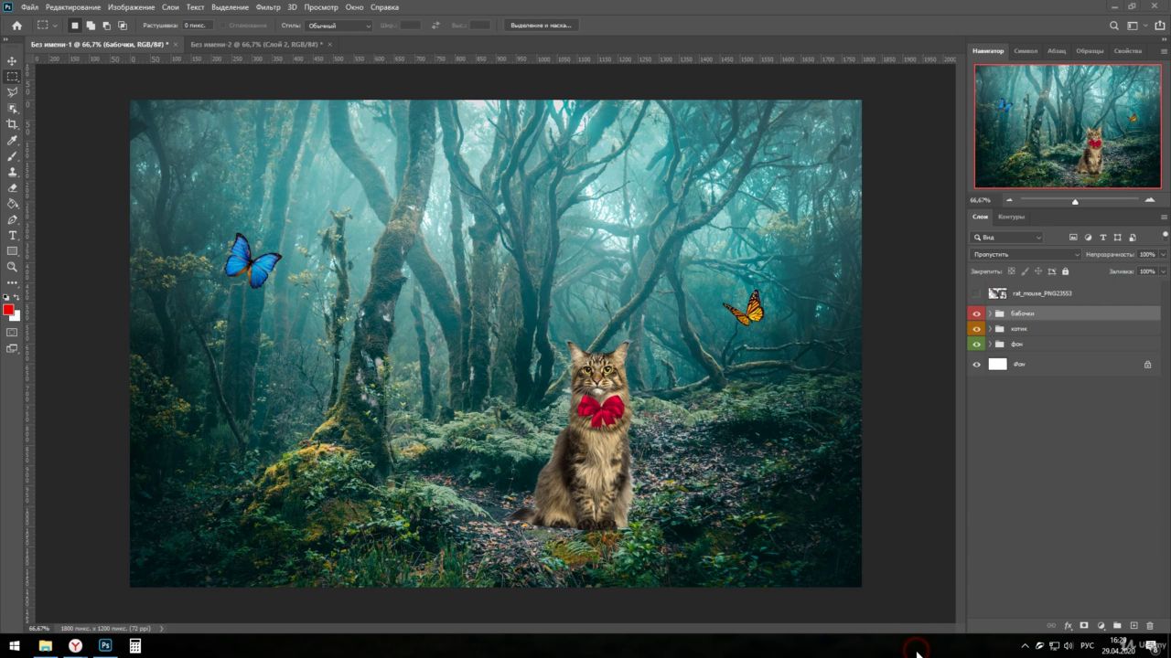Create a new layer
Screen dimensions: 1171x658
pyautogui.click(x=1133, y=626)
